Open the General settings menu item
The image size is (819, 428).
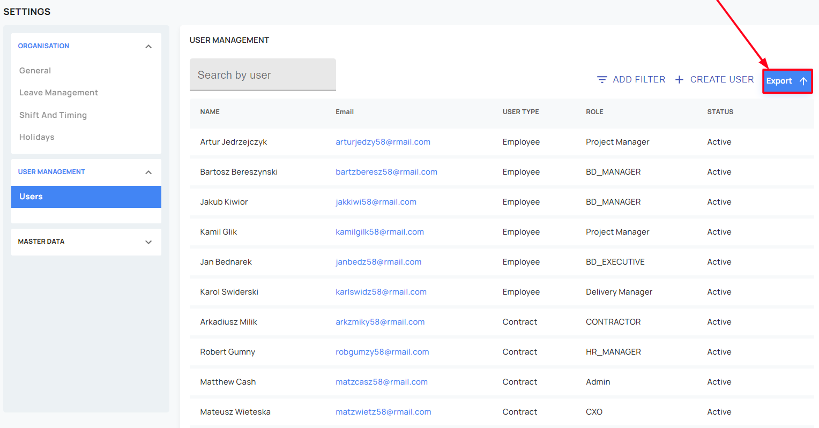[35, 71]
